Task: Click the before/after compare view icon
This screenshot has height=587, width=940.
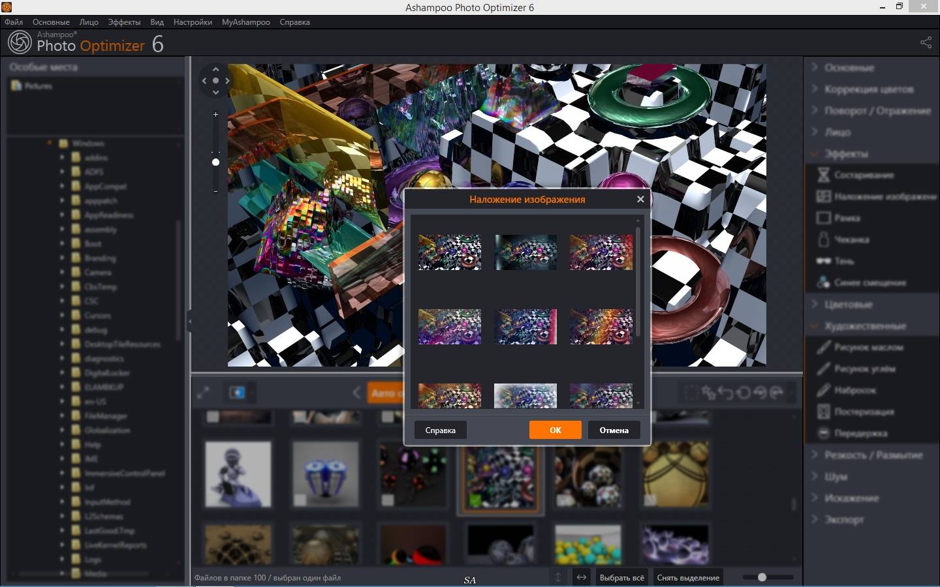Action: 237,393
